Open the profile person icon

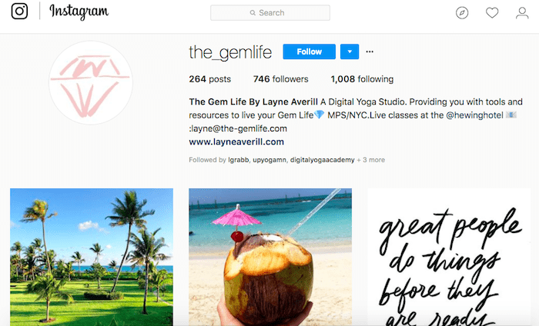[x=522, y=13]
